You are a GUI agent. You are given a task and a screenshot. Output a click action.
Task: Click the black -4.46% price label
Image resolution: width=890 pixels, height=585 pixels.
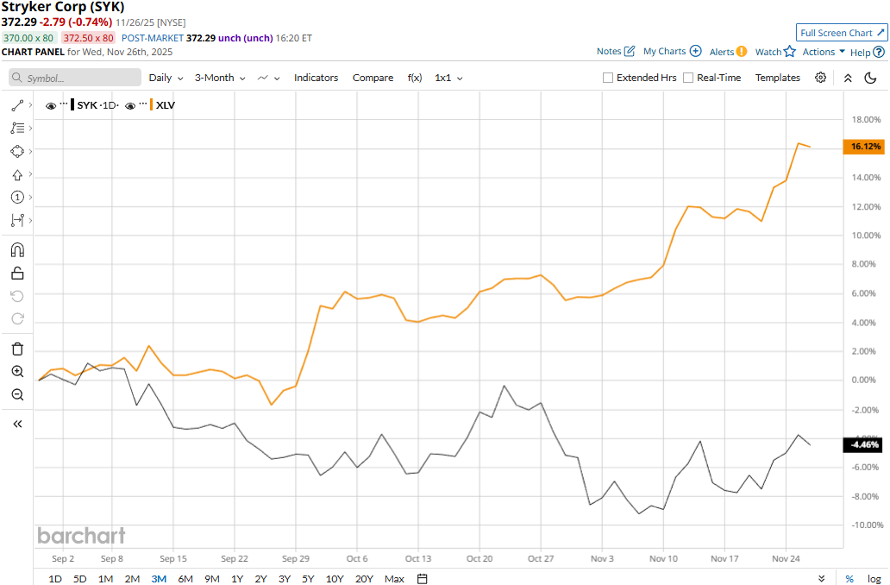click(x=864, y=444)
